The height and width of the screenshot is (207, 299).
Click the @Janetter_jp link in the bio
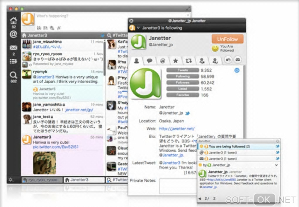pyautogui.click(x=171, y=155)
